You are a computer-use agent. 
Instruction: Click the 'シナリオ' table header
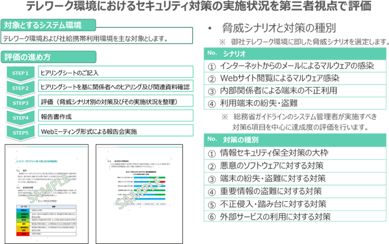click(234, 53)
